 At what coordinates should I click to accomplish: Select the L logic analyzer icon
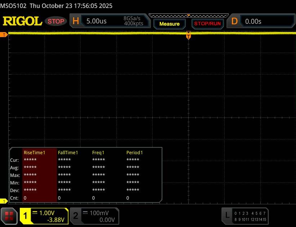[227, 215]
